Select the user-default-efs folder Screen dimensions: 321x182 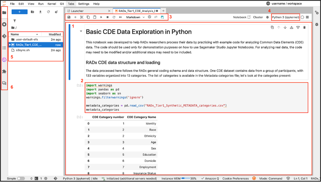click(x=36, y=39)
